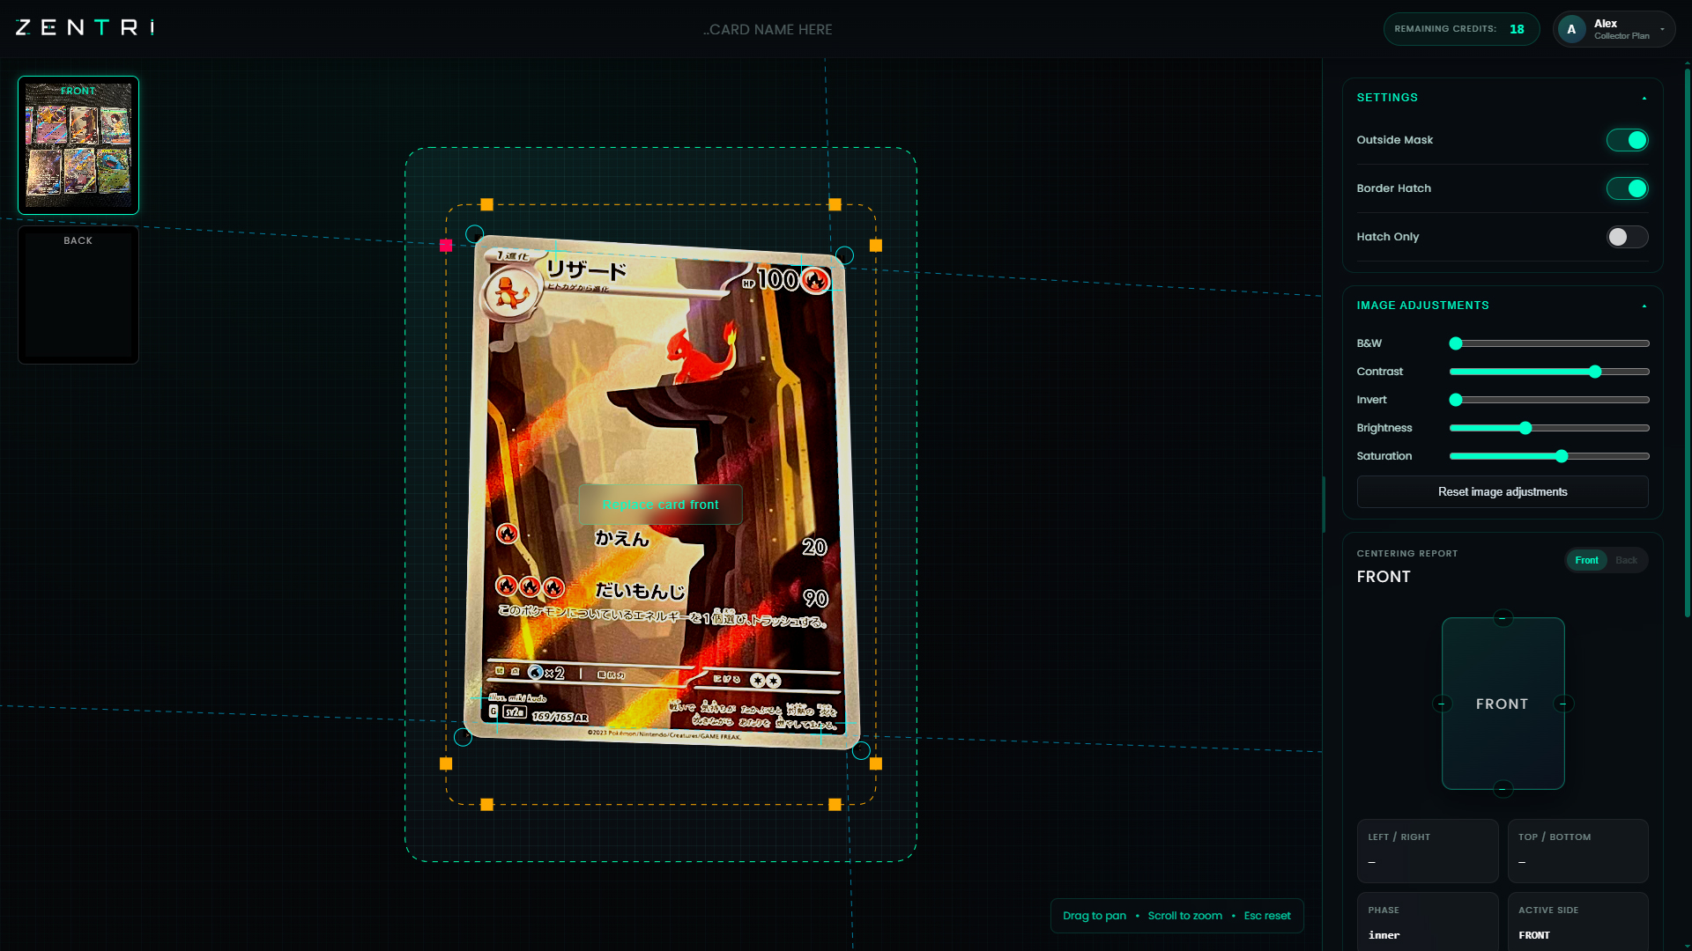Collapse the Image Adjustments panel

(x=1644, y=306)
